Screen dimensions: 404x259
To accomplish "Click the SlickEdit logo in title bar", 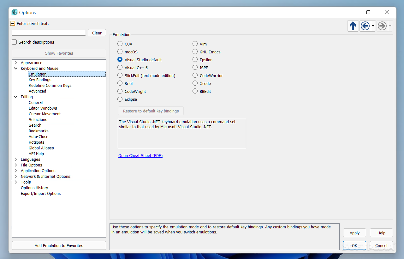I will click(15, 13).
